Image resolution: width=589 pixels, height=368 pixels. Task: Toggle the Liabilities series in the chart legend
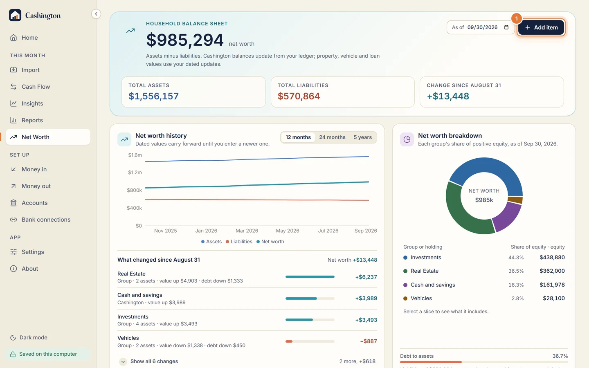coord(239,242)
